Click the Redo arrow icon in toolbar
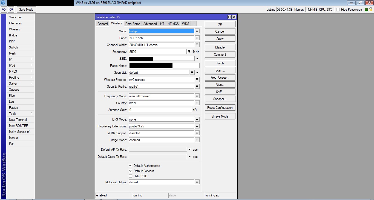 tap(11, 10)
